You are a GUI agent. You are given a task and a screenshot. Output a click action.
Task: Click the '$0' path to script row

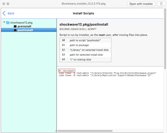tap(85, 40)
